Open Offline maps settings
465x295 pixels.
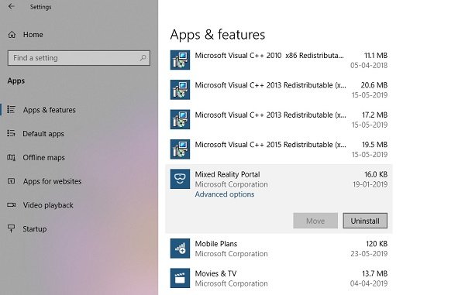click(x=44, y=158)
